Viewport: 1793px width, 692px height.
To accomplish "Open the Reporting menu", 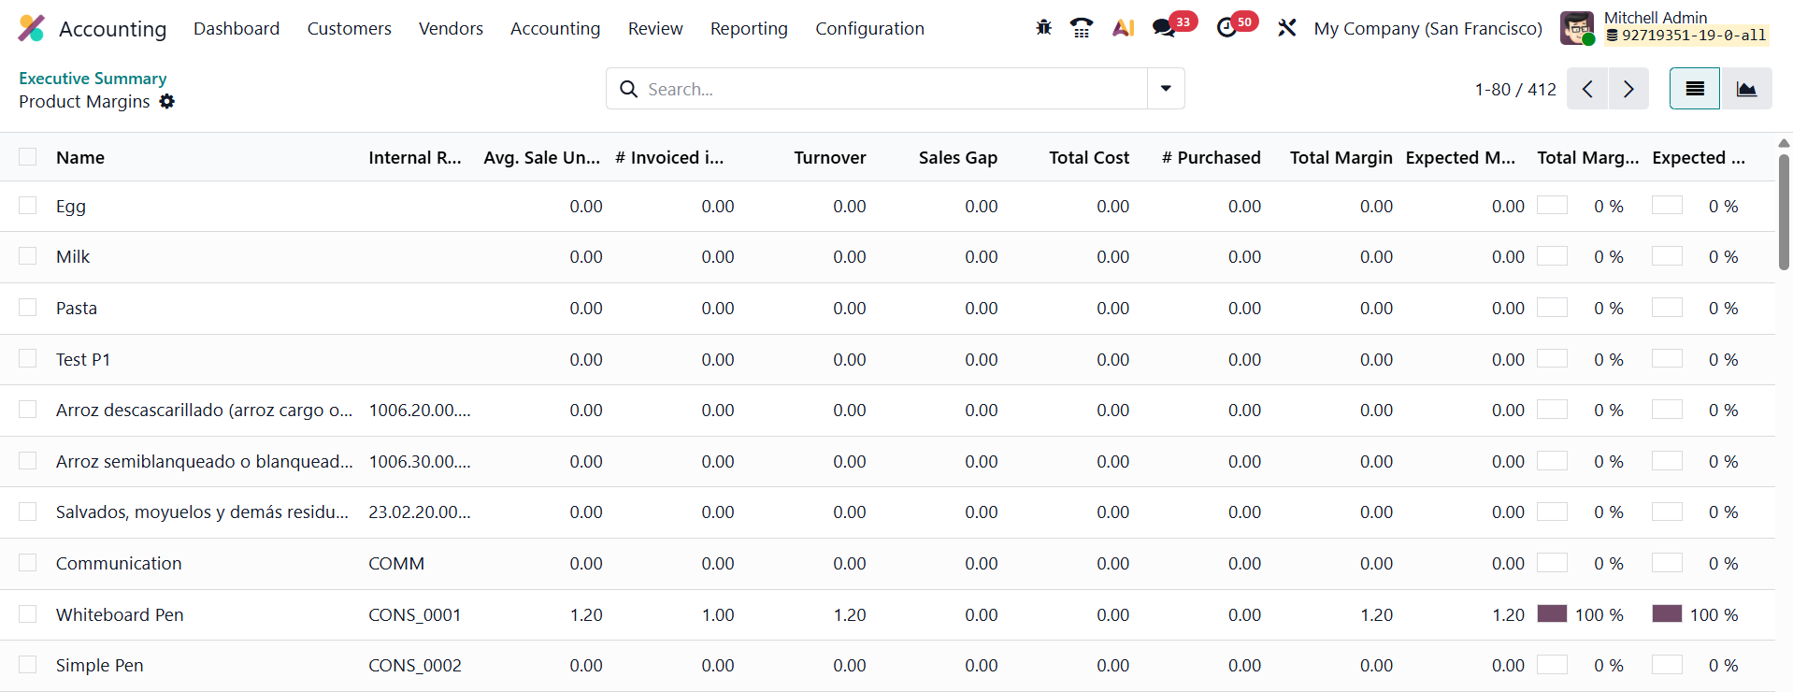I will point(749,28).
